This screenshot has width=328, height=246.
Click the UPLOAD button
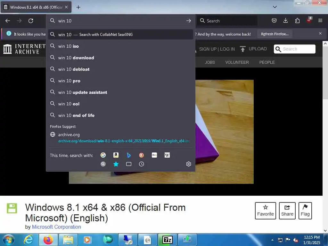(253, 49)
